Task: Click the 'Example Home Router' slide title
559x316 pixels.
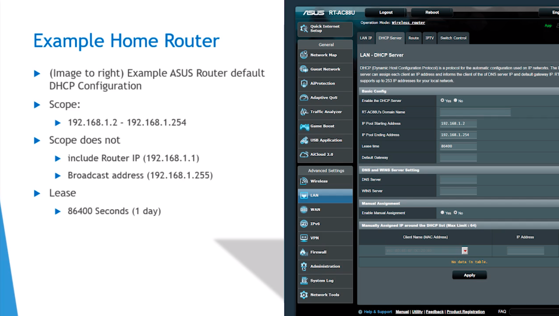Action: (126, 41)
